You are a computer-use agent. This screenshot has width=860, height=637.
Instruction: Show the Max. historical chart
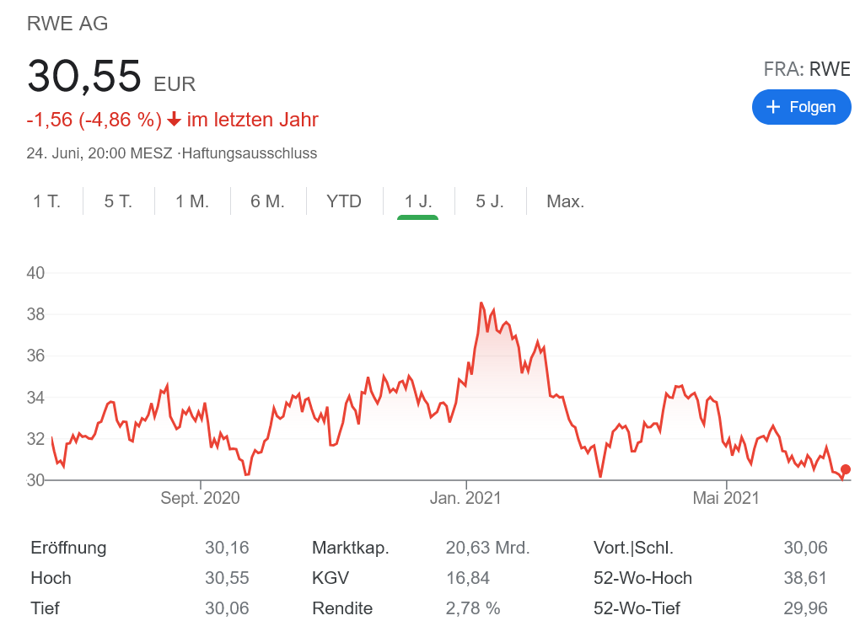coord(563,201)
